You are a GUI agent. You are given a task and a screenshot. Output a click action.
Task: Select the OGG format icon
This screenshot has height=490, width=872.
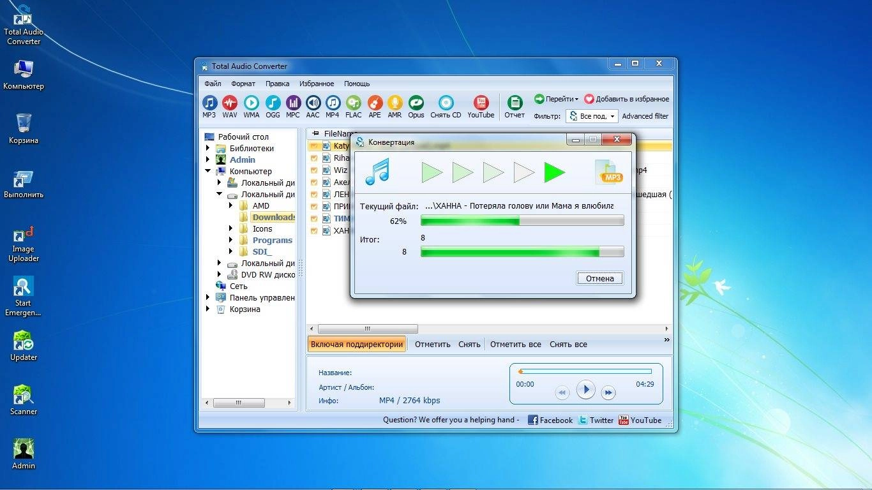coord(273,107)
